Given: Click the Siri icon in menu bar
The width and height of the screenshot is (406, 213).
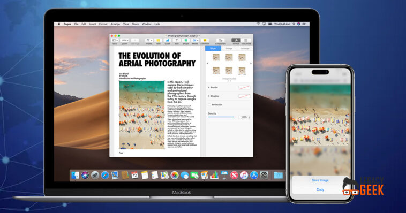Looking at the screenshot, I should click(298, 24).
